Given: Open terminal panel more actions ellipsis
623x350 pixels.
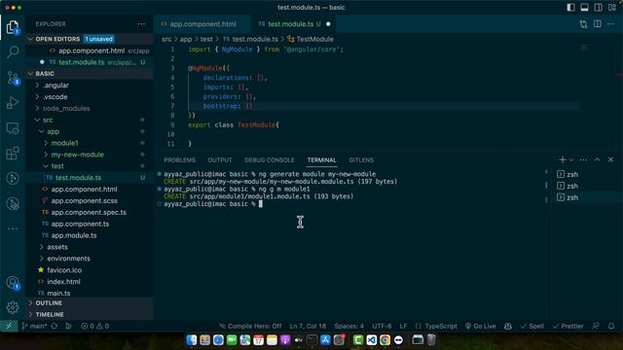Looking at the screenshot, I should click(x=583, y=159).
